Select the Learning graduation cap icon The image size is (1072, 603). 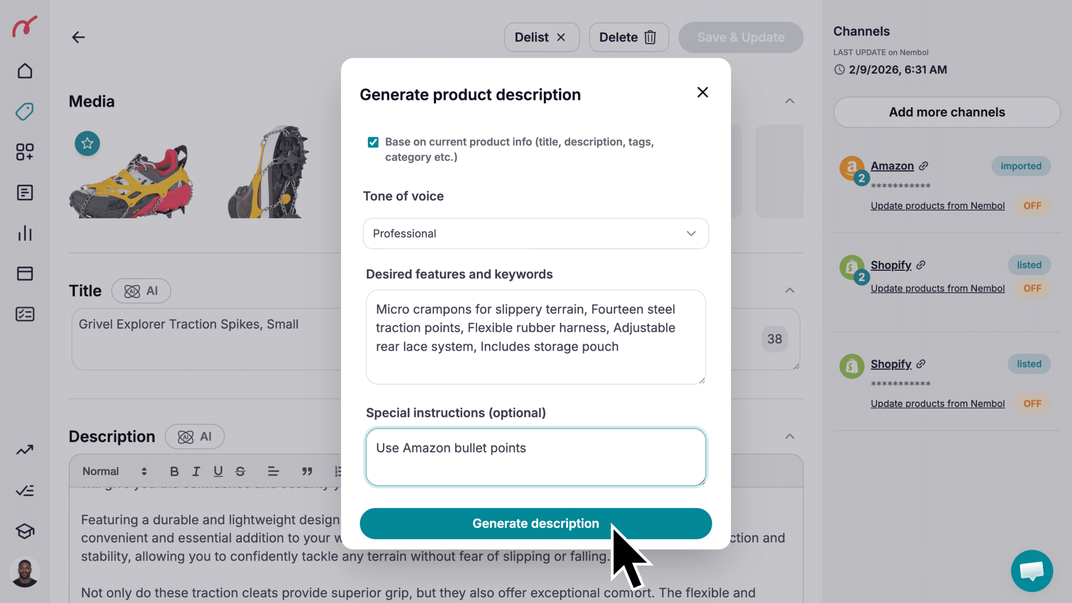click(25, 531)
